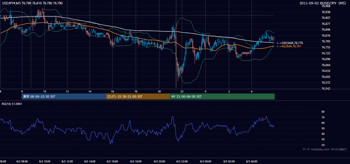The width and height of the screenshot is (350, 164).
Task: Click the 9/3 02:00 time axis label
Action: [228, 162]
